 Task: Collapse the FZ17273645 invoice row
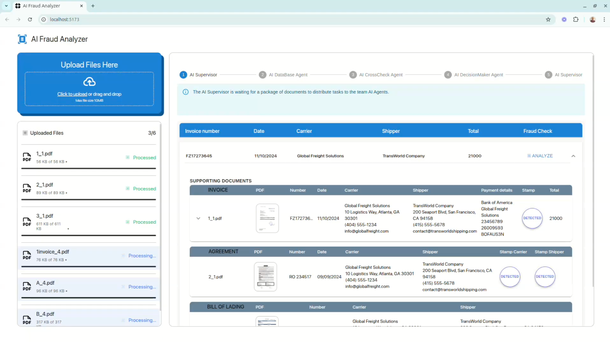point(573,156)
